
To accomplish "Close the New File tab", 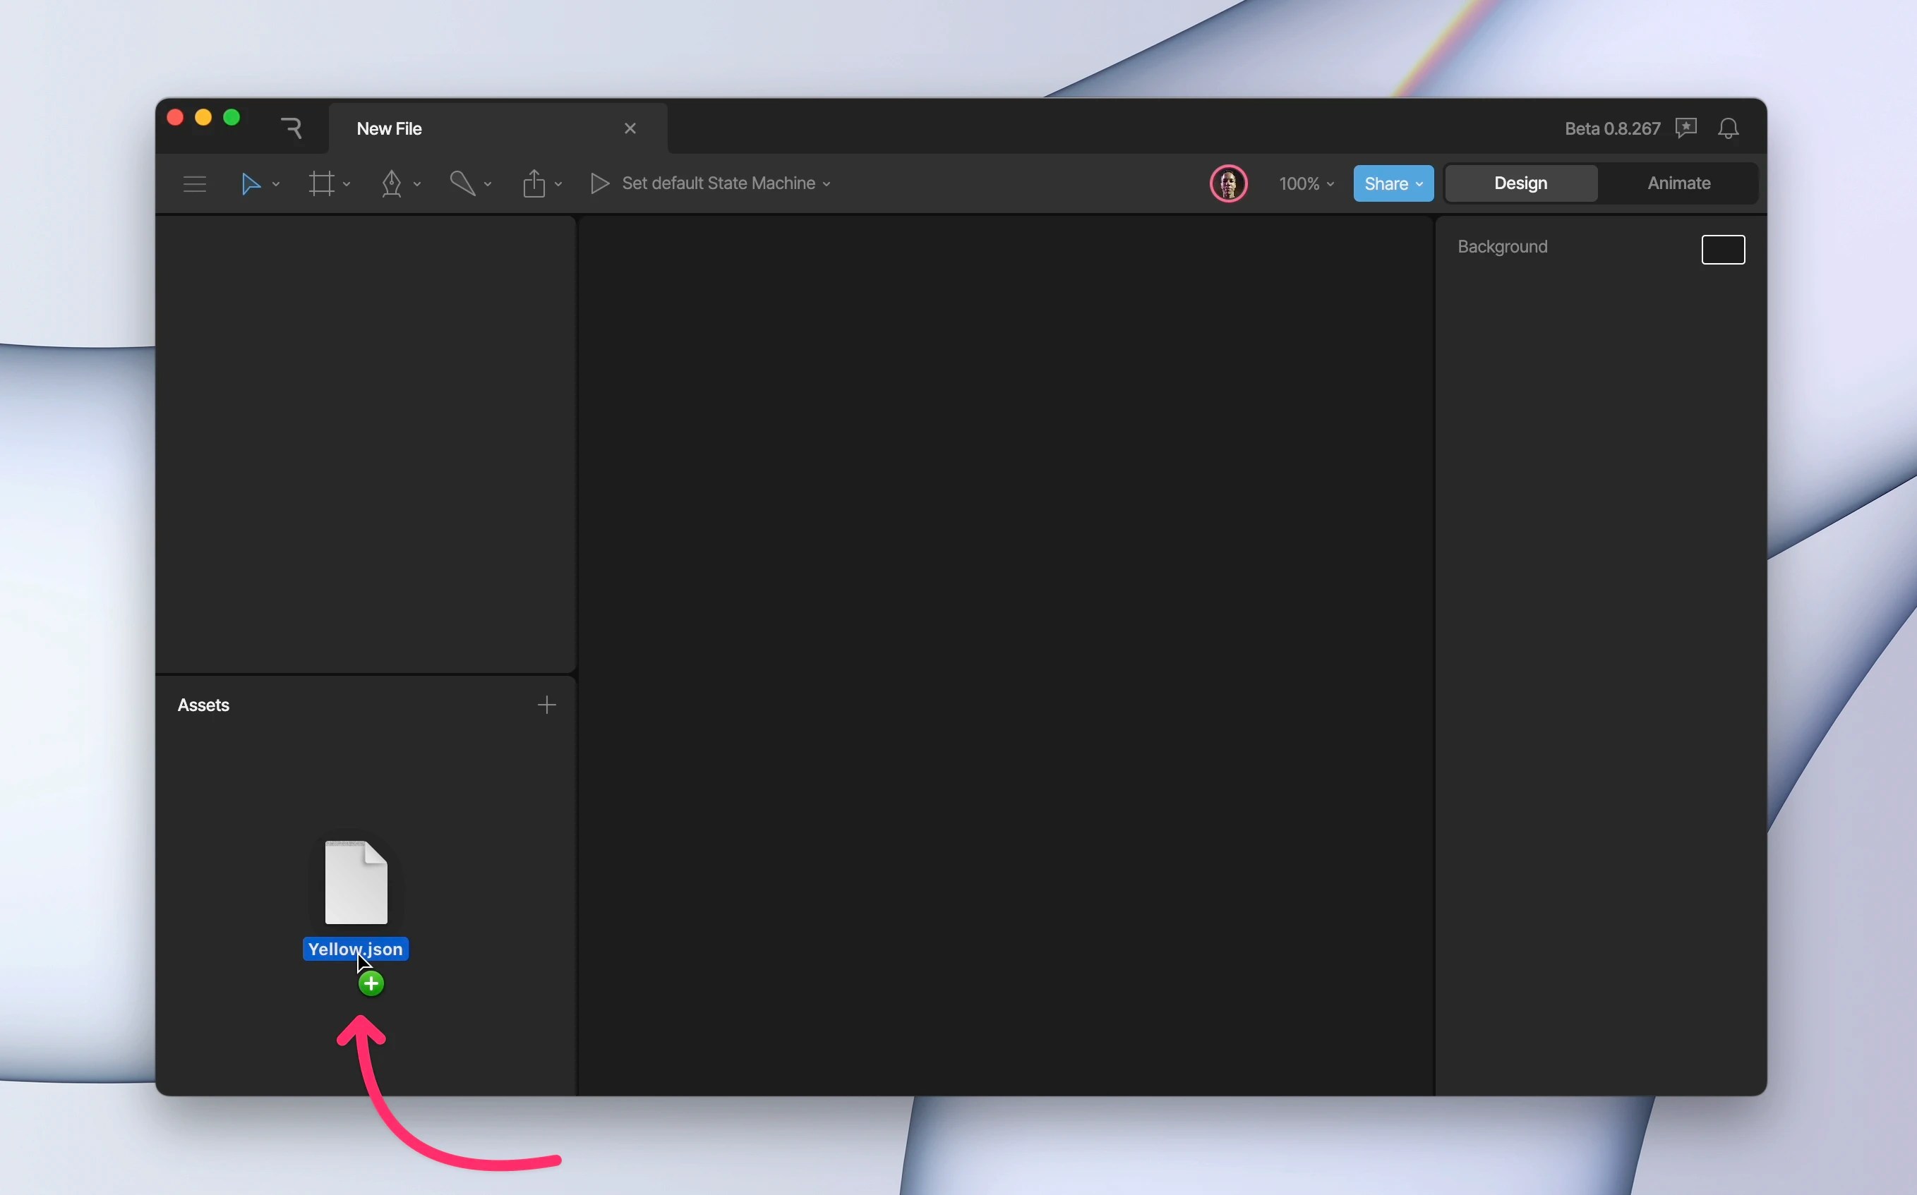I will click(630, 127).
